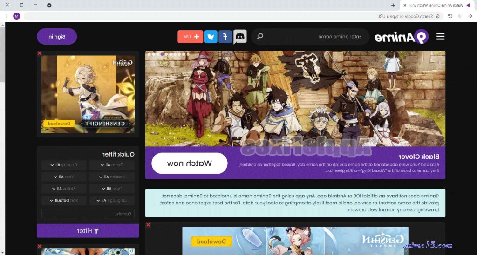Switch to the Watch Anime Online tab
The width and height of the screenshot is (477, 255).
coord(438,5)
